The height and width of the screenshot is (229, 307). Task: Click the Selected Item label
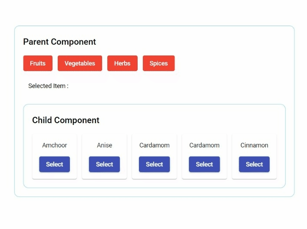pyautogui.click(x=48, y=86)
